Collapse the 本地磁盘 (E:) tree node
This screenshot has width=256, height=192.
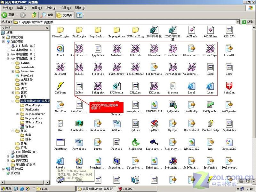click(x=8, y=59)
